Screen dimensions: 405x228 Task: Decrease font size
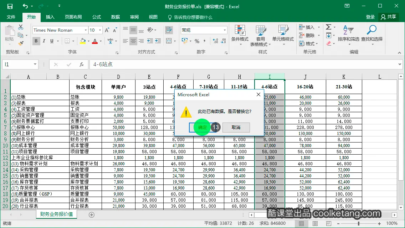click(115, 30)
